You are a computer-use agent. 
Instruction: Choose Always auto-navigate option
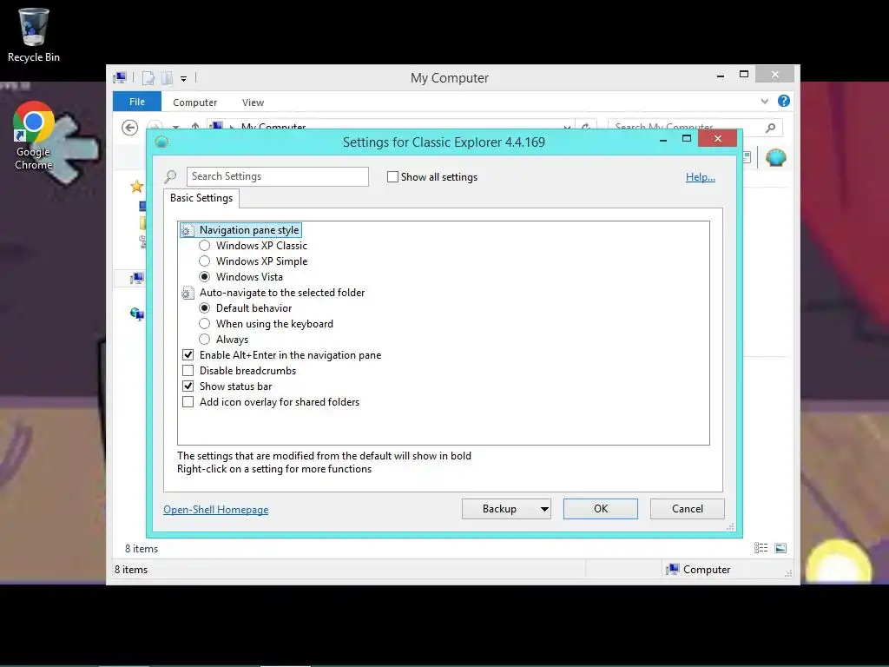pos(205,340)
